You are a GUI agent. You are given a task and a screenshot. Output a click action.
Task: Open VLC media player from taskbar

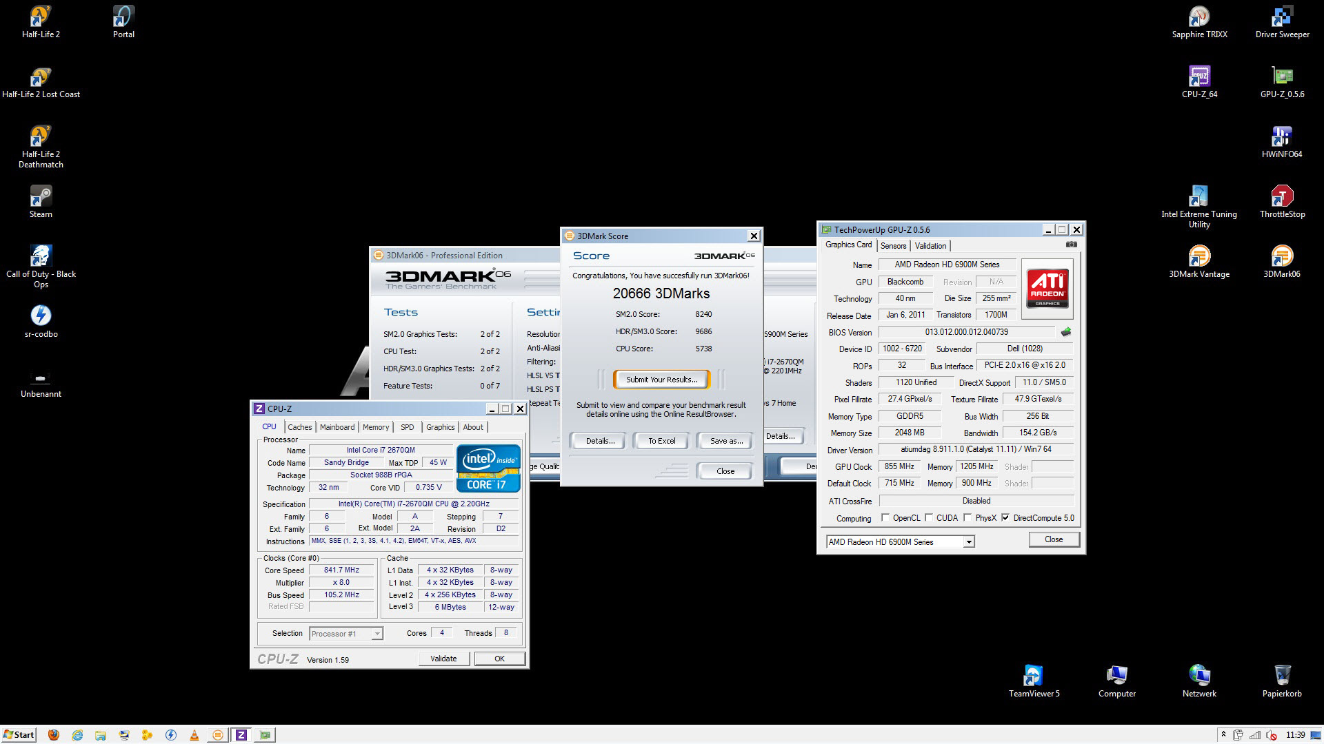tap(194, 735)
